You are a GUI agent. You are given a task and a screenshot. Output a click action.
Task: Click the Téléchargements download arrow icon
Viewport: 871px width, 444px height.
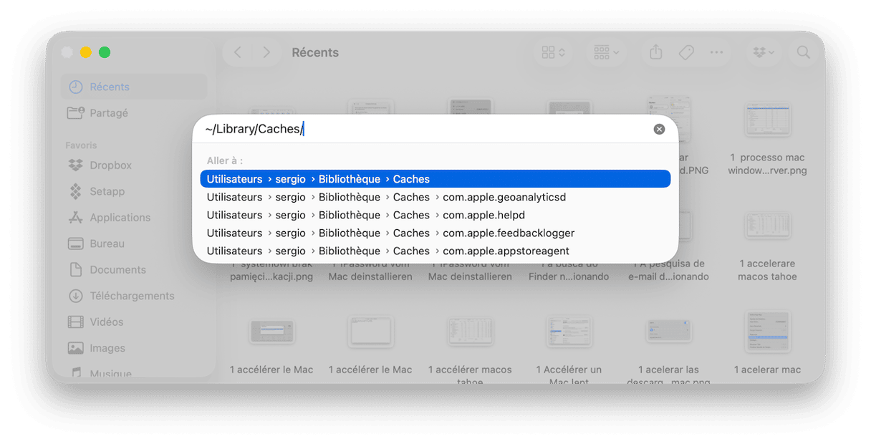coord(75,296)
